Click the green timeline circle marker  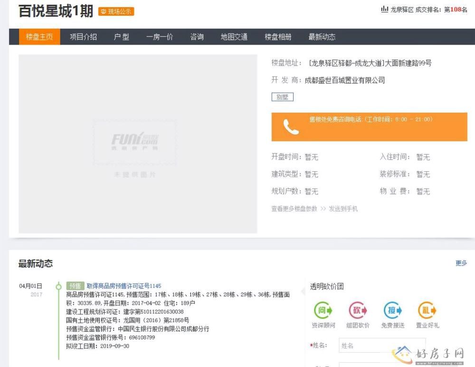[x=58, y=286]
